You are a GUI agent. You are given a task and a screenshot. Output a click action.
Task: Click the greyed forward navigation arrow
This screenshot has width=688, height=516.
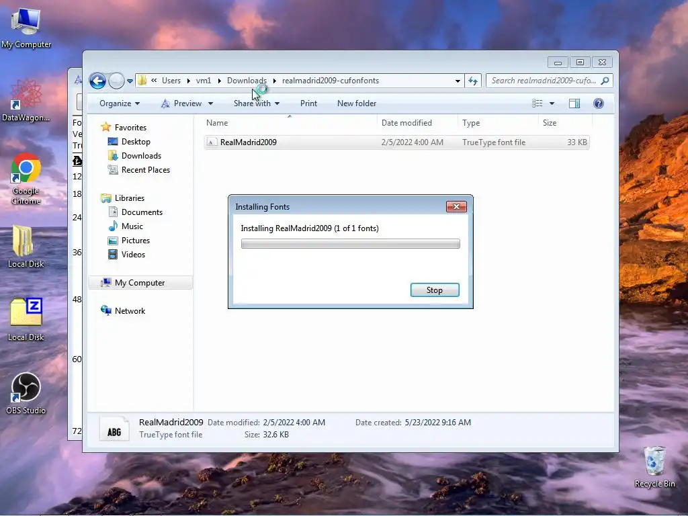click(x=116, y=81)
